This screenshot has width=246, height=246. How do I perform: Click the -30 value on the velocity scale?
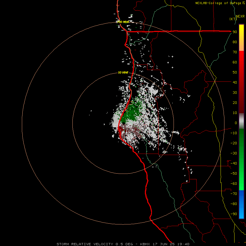[x=234, y=153]
